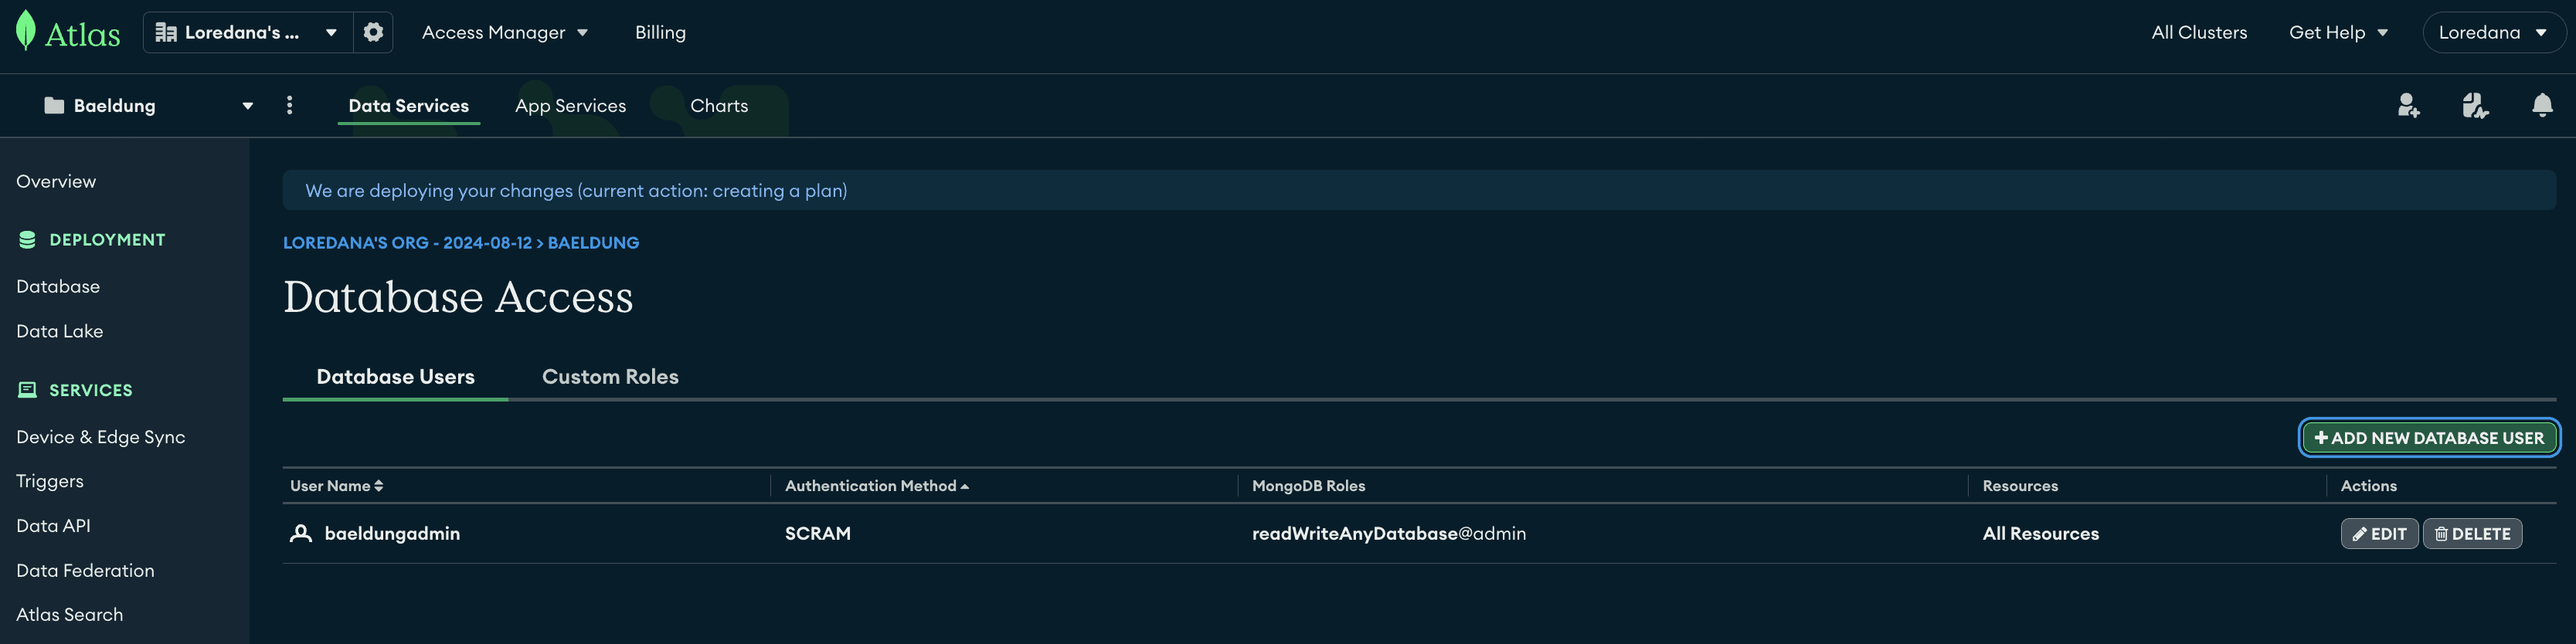Click the Atlas leaf logo
The width and height of the screenshot is (2576, 644).
[x=26, y=31]
